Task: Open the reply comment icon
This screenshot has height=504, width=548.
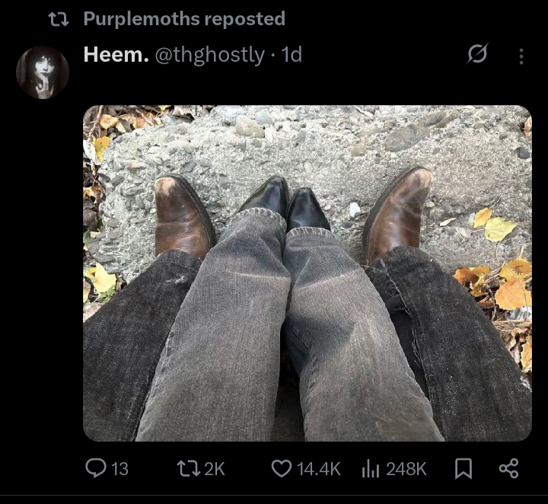Action: pyautogui.click(x=95, y=468)
